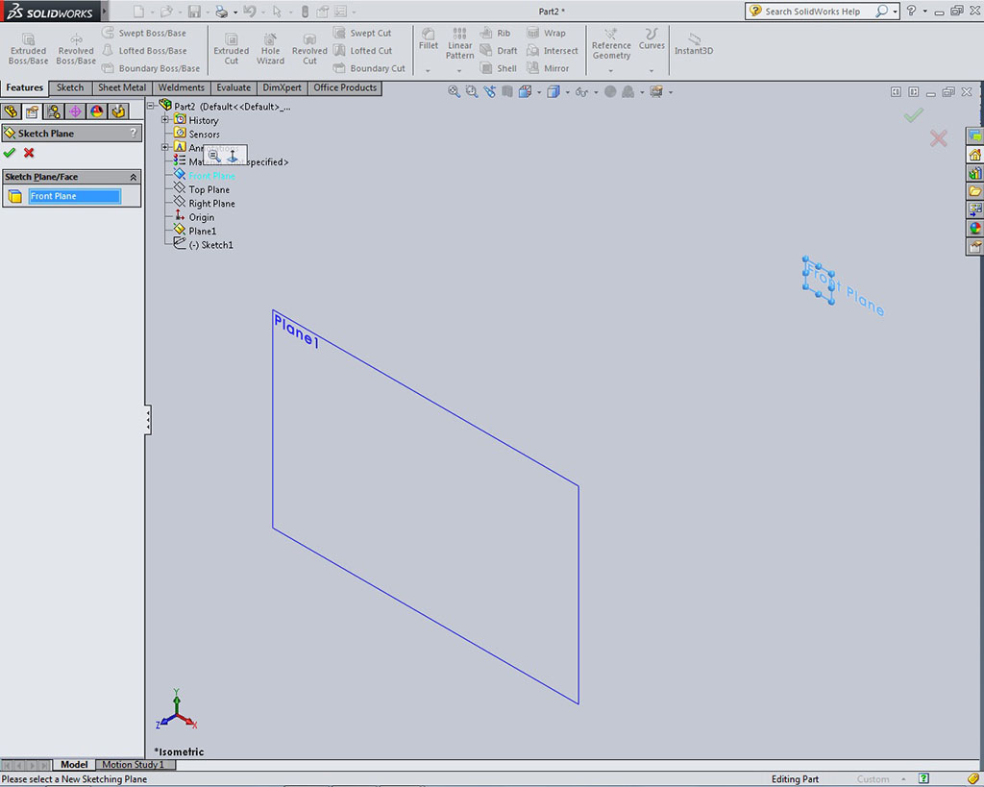The image size is (984, 787).
Task: Switch to the Motion Study 1 tab
Action: tap(133, 765)
